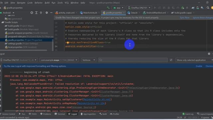Run the app with the play icon
The width and height of the screenshot is (213, 120).
tap(155, 8)
